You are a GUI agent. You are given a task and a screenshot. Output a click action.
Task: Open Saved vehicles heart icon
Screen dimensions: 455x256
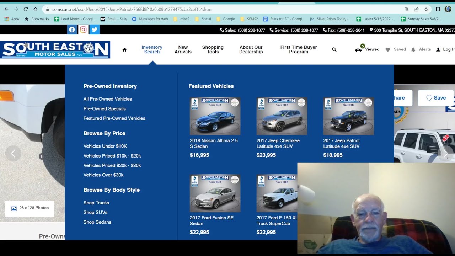coord(388,50)
